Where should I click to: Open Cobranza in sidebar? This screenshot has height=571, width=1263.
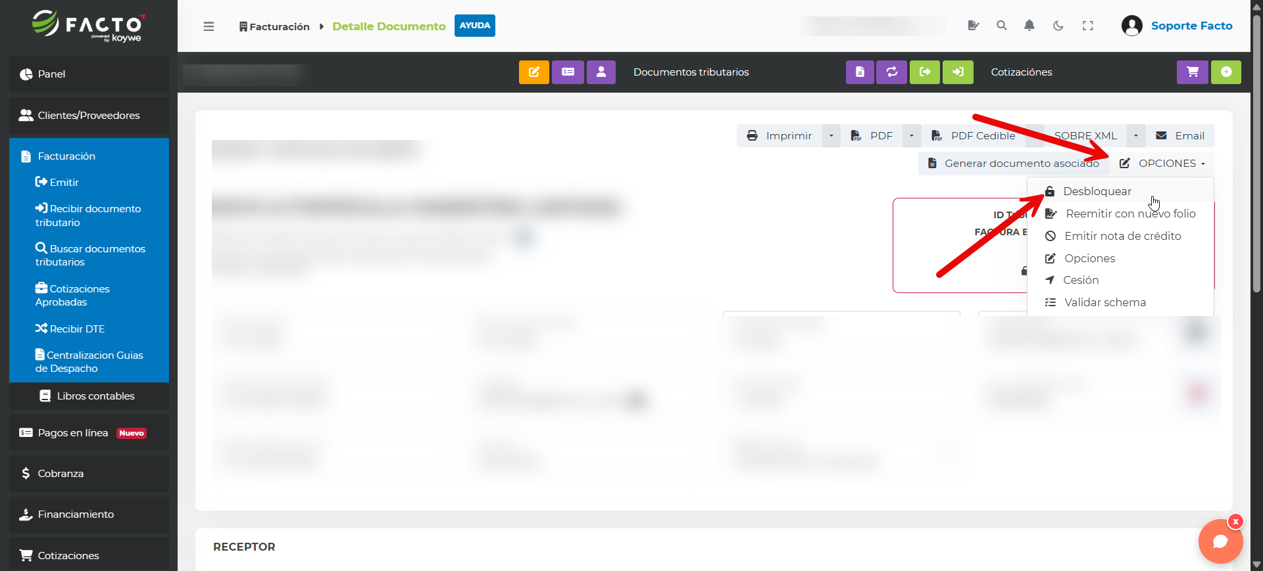coord(89,474)
